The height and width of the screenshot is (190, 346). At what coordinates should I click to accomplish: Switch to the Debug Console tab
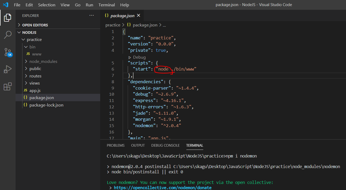(165, 145)
